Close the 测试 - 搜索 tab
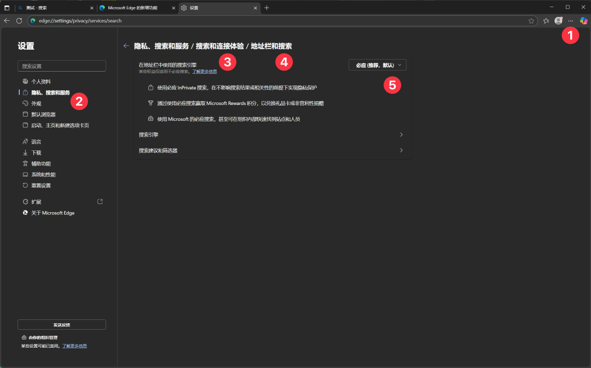 (x=91, y=8)
